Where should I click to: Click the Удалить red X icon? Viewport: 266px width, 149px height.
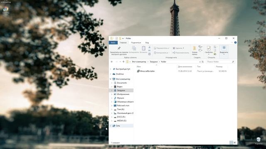pos(174,48)
